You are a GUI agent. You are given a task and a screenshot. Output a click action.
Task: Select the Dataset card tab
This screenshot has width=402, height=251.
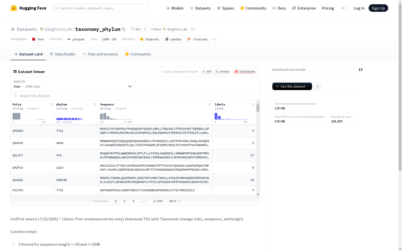[28, 54]
